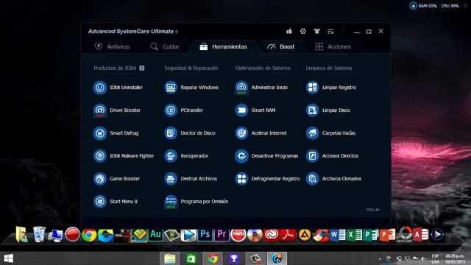This screenshot has width=471, height=265.
Task: Open Defragmentar Registro tool
Action: pyautogui.click(x=267, y=179)
